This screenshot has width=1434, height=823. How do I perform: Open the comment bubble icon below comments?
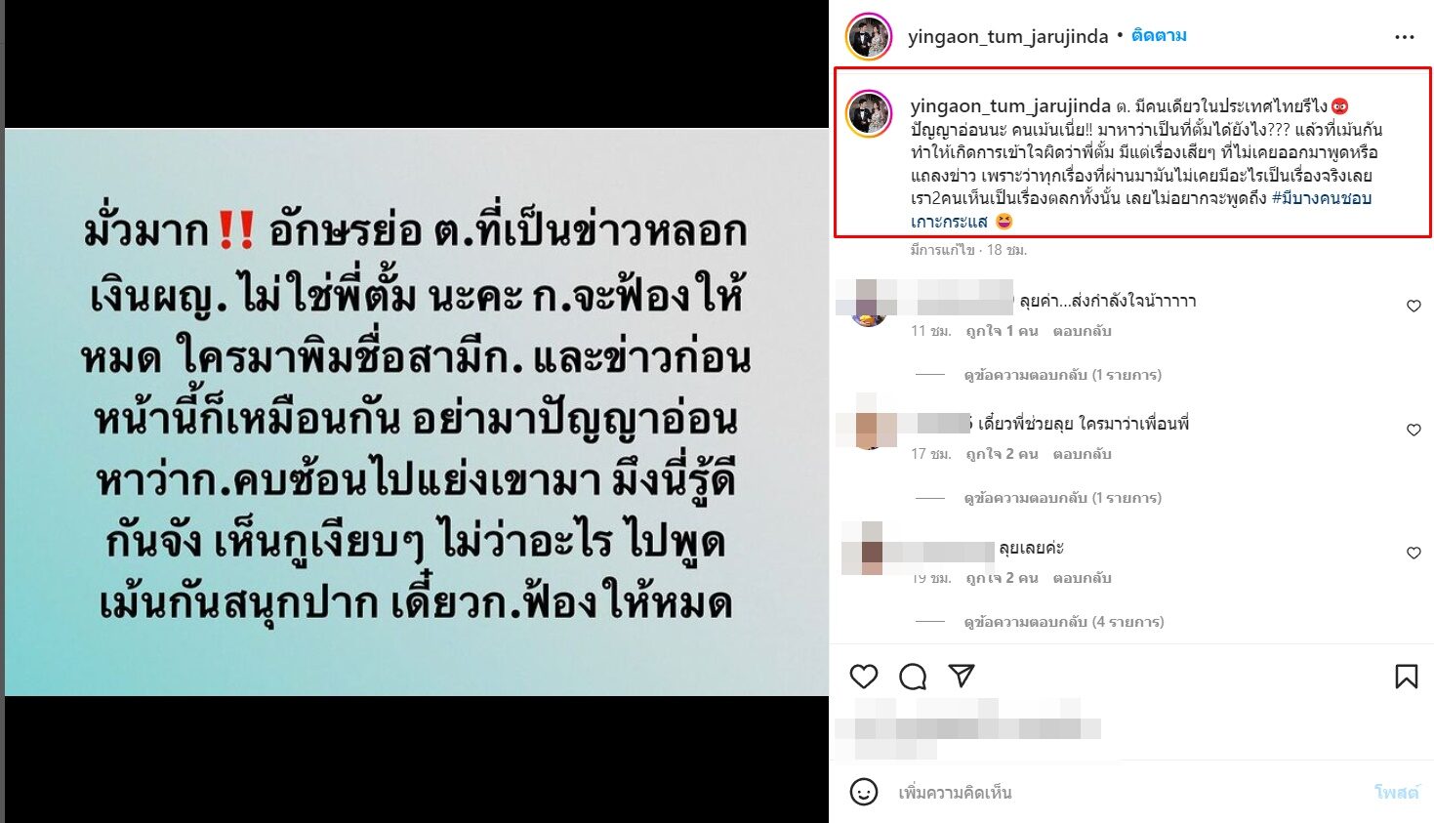(913, 676)
